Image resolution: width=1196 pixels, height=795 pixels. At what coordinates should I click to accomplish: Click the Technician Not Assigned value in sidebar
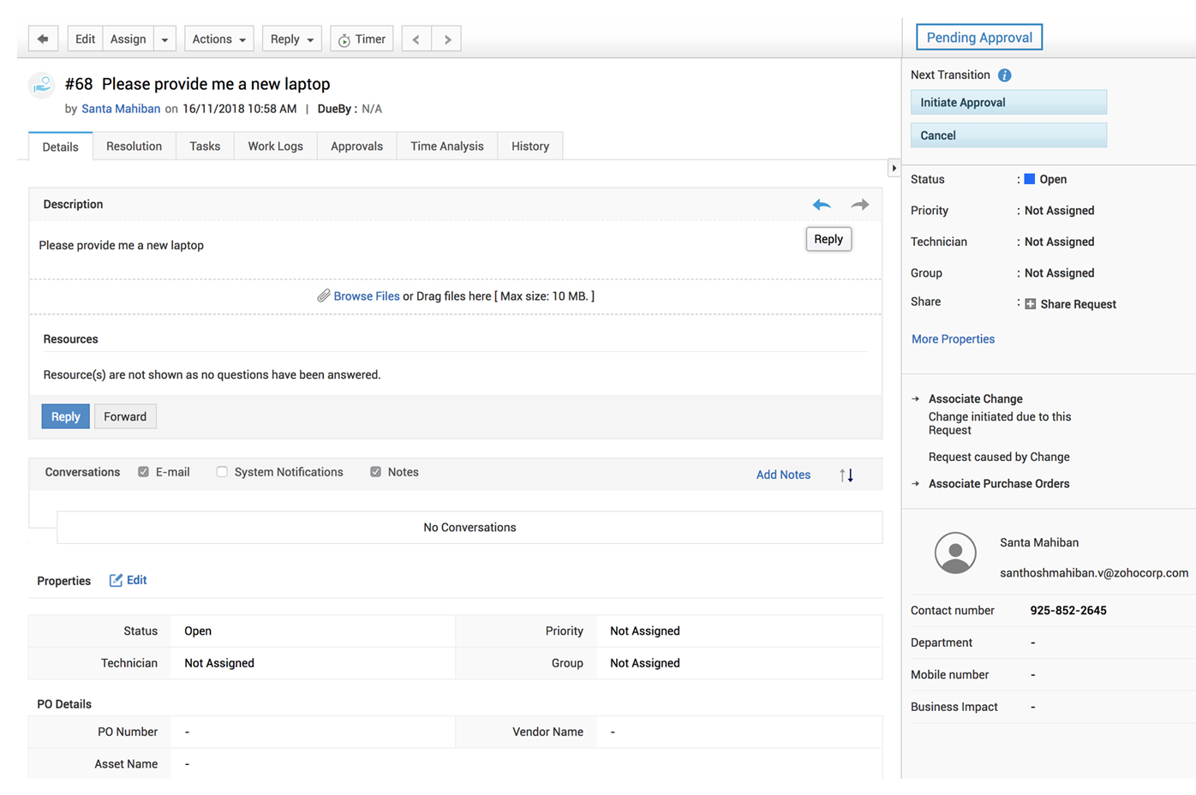coord(1059,242)
